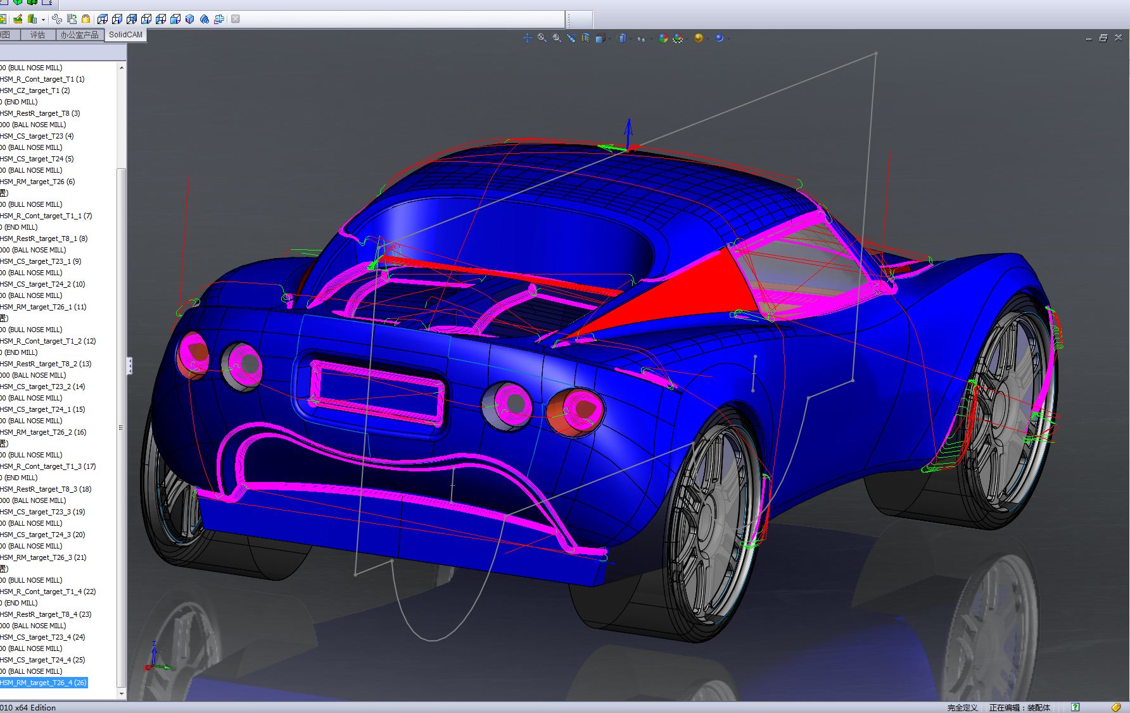
Task: Select HSM_R_Cont_target_T1 (1) operation
Action: 42,79
